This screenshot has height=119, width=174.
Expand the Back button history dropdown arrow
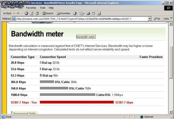[14, 13]
